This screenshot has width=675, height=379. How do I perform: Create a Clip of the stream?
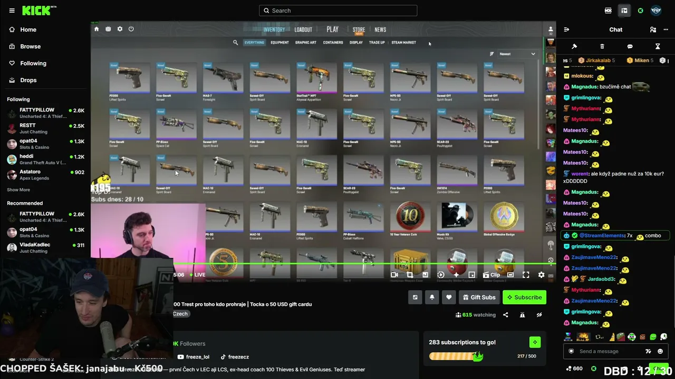(491, 275)
